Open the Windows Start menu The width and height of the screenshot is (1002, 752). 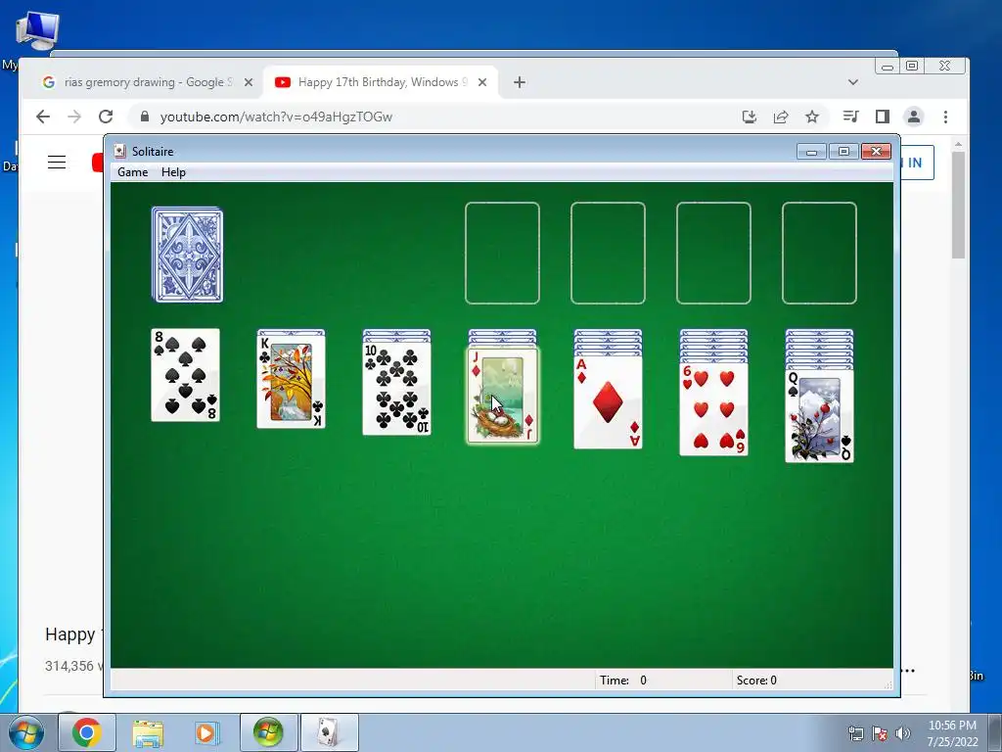(25, 732)
